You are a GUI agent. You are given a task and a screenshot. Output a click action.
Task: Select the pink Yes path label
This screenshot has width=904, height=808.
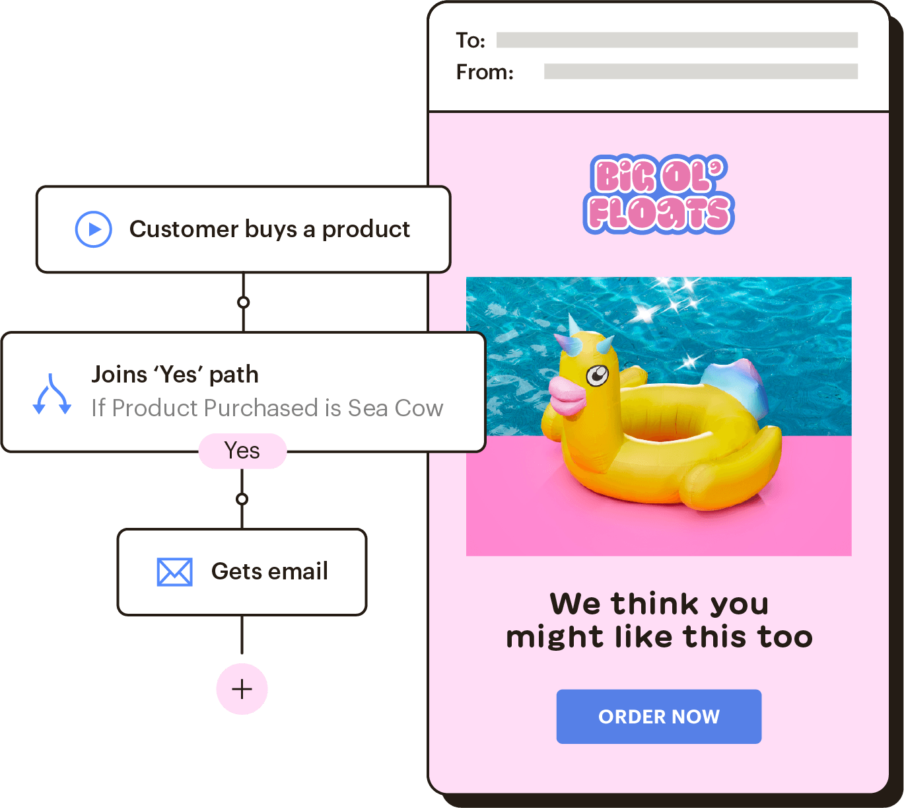(x=242, y=451)
